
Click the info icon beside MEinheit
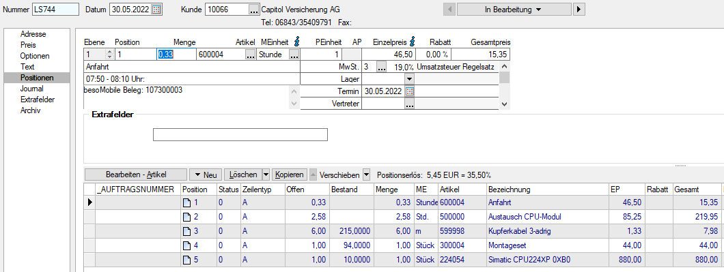point(297,42)
